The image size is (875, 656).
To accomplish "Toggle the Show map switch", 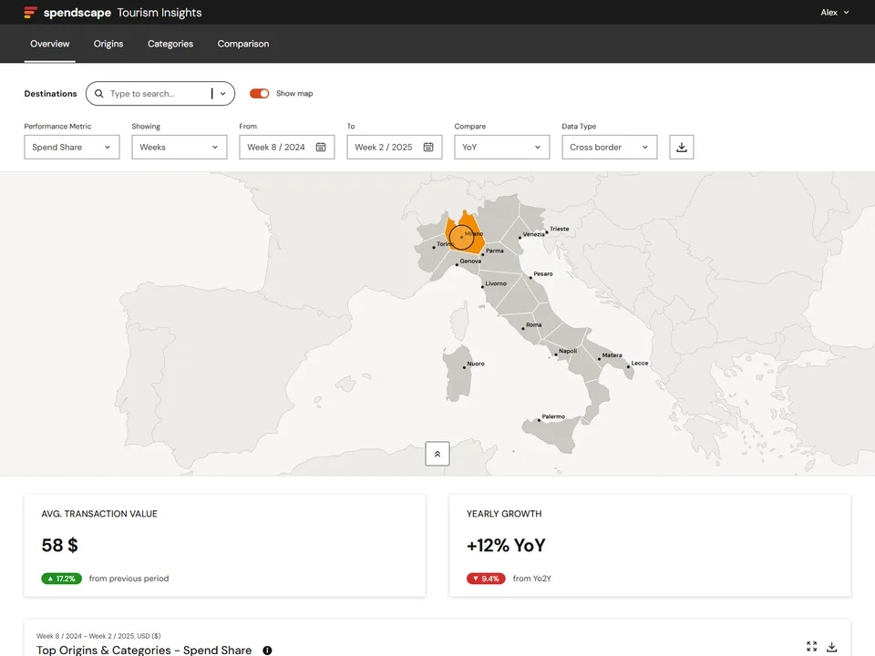I will point(259,94).
